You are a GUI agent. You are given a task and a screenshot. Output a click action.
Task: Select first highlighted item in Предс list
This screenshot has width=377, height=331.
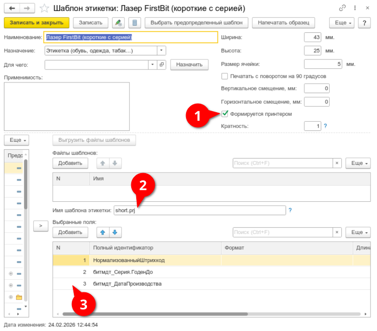pos(14,168)
